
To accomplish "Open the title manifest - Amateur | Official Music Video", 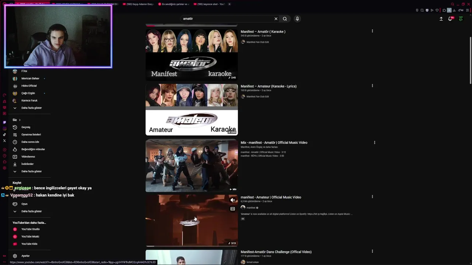I will pyautogui.click(x=271, y=197).
